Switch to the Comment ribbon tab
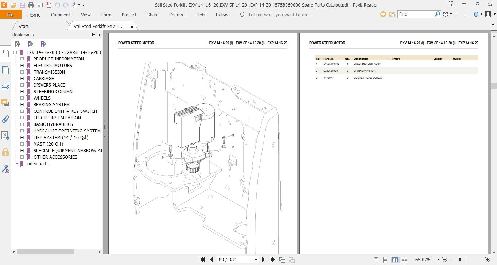Viewport: 497px width, 265px height. point(61,15)
